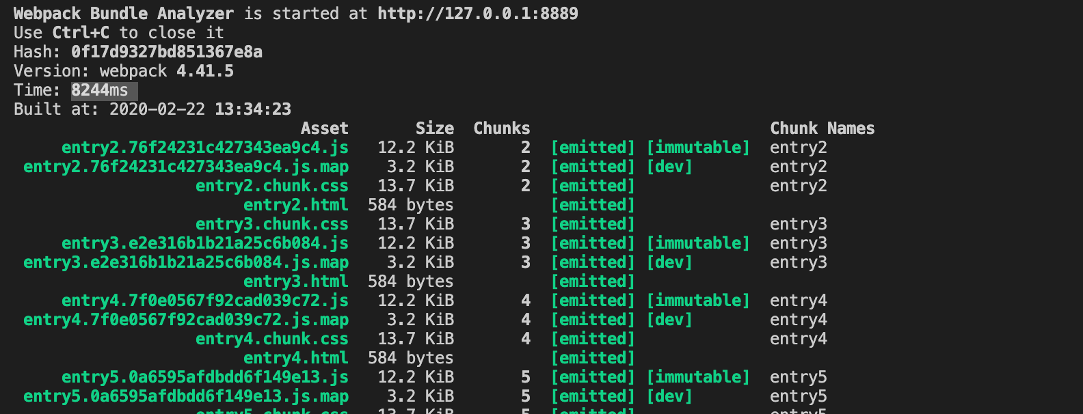Click the entry5.0a6595afdbdd6f149e13.js.map file name
1083x414 pixels.
[x=185, y=396]
